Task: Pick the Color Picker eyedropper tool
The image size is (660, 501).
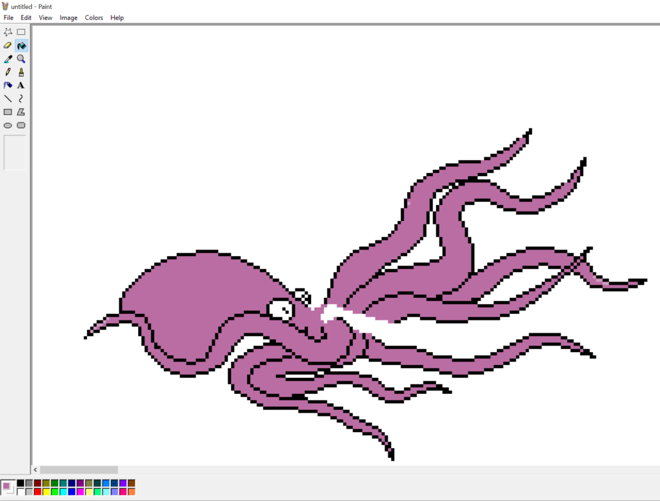Action: click(x=8, y=59)
